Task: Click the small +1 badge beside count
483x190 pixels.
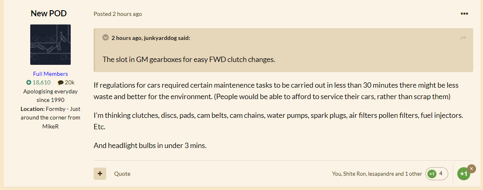Action: click(432, 174)
